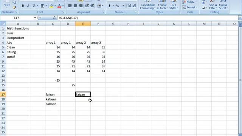Select column E header

pyautogui.click(x=83, y=24)
